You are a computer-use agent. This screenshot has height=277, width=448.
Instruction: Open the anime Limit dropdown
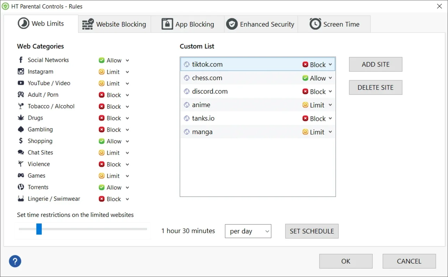(330, 105)
